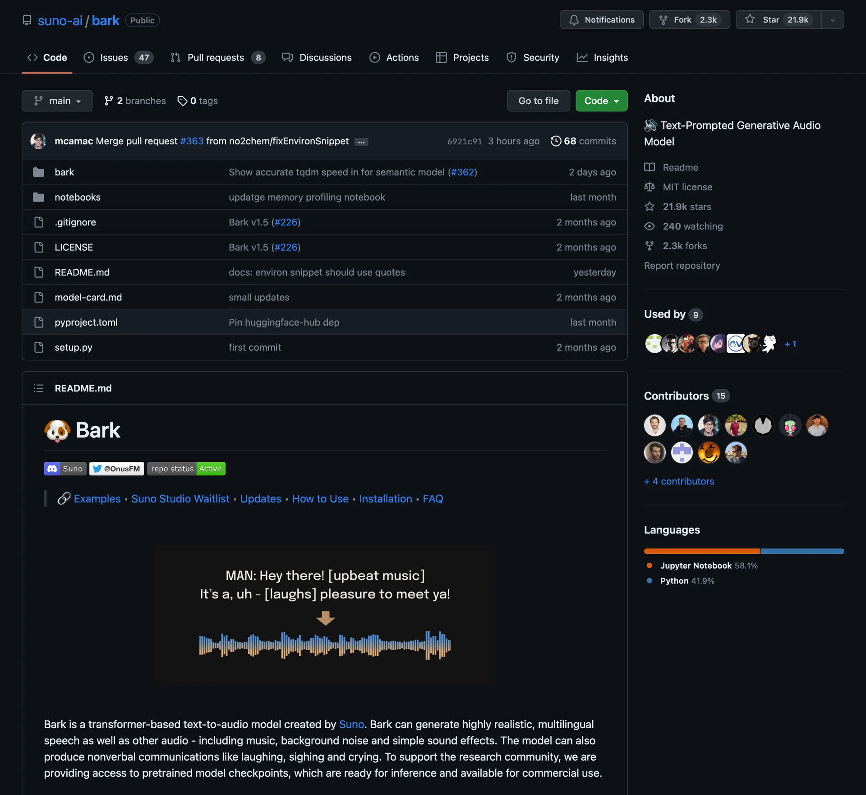Open the pyproject.toml file
Viewport: 866px width, 795px height.
pos(86,322)
